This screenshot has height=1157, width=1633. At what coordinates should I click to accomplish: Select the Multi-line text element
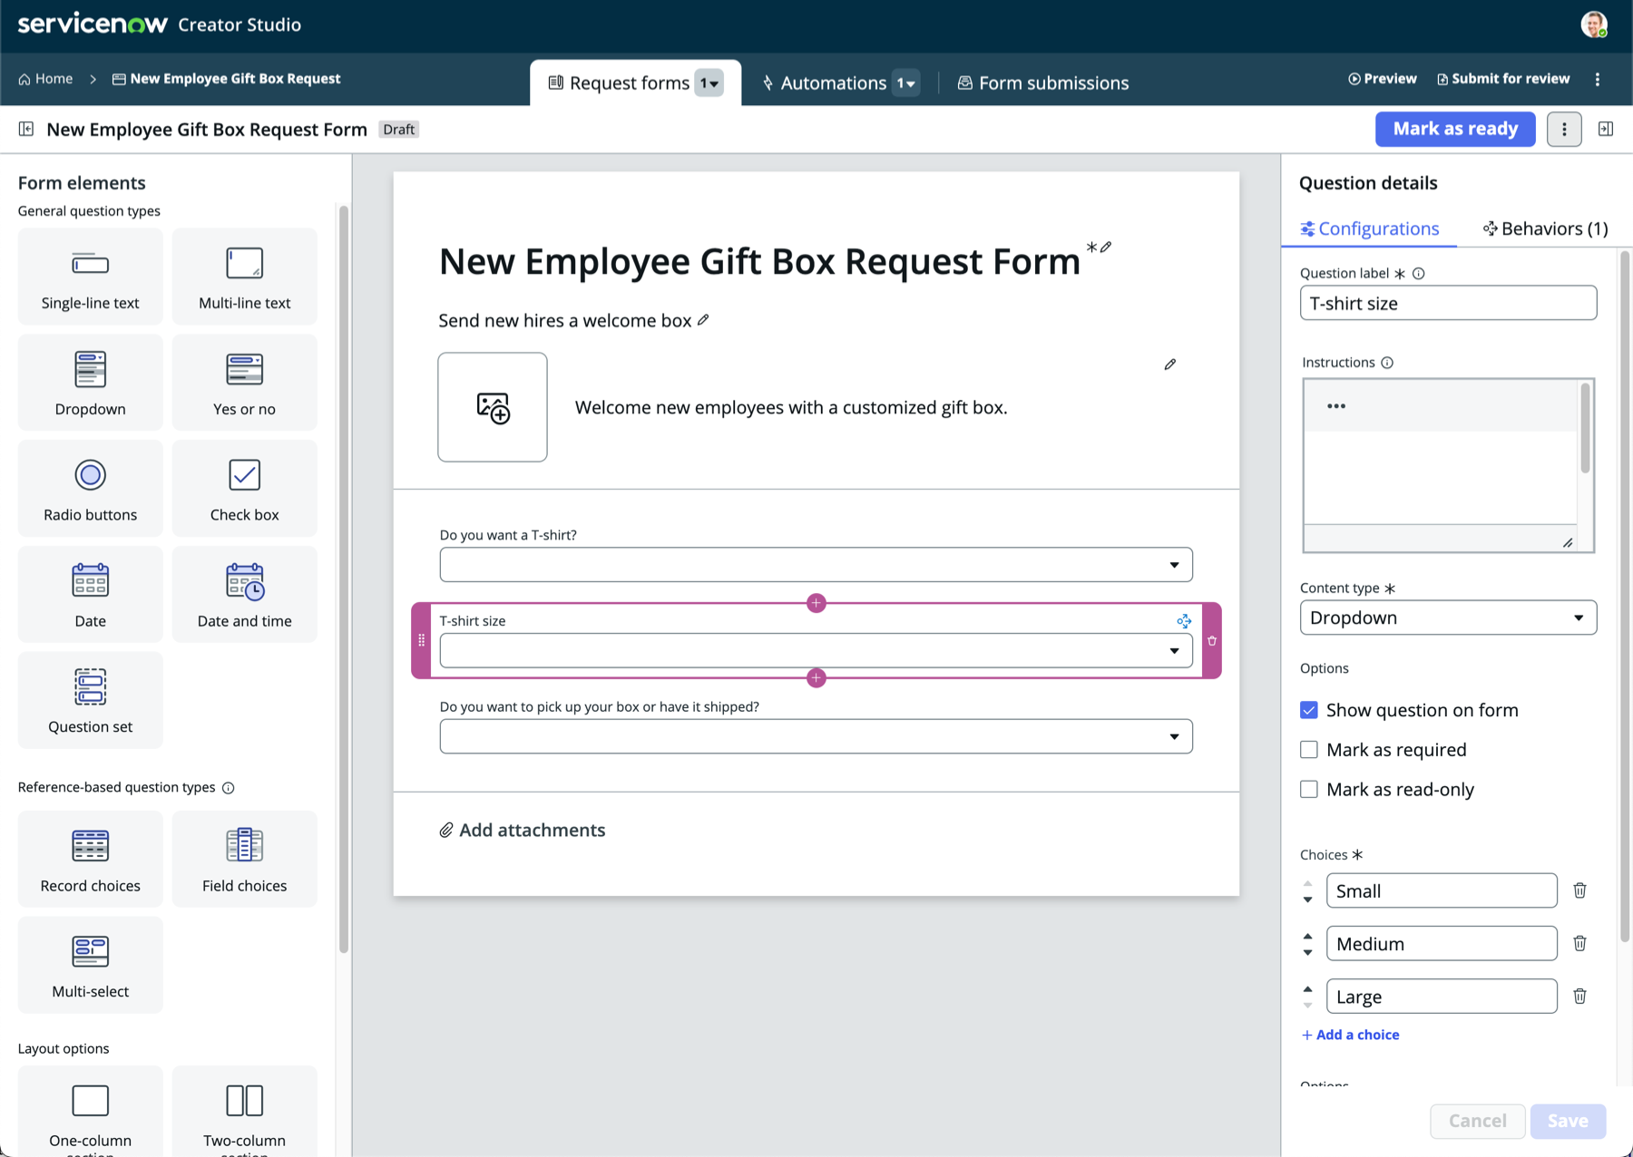[x=244, y=277]
